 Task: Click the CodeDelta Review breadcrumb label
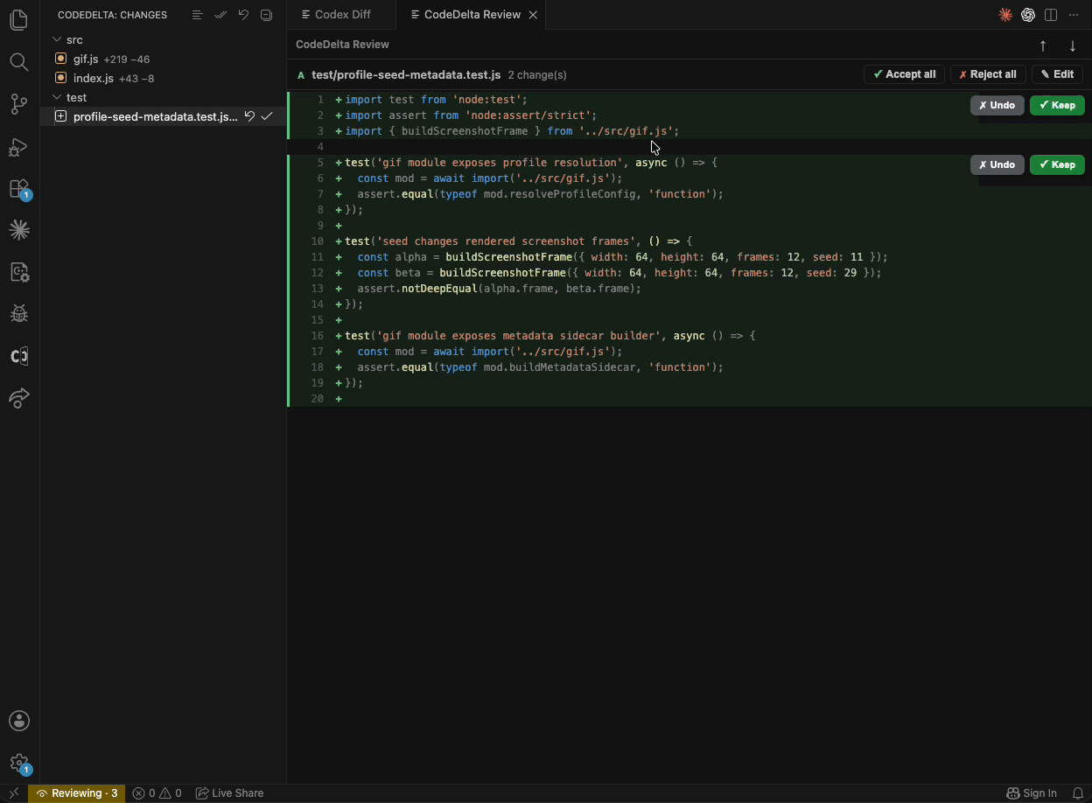click(342, 45)
